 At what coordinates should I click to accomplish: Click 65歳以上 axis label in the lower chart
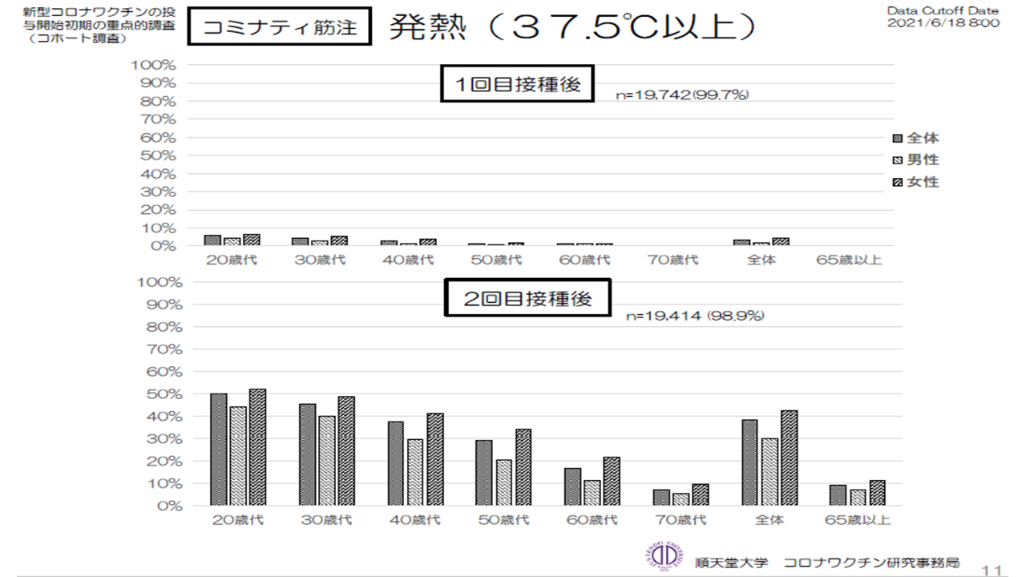tap(857, 520)
